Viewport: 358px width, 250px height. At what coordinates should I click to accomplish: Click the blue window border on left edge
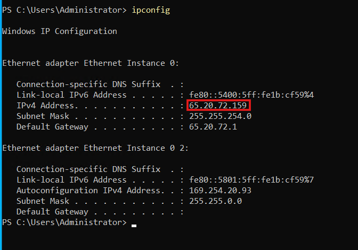tap(1, 125)
